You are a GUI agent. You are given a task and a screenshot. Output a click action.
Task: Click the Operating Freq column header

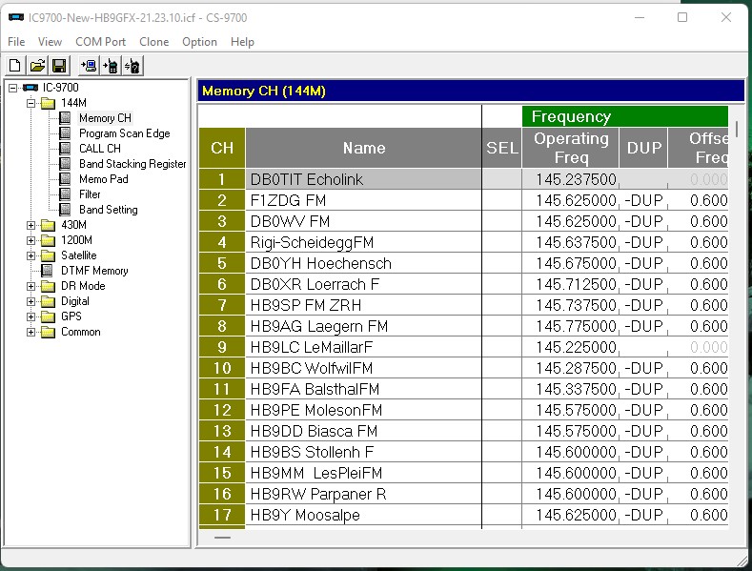[x=571, y=148]
